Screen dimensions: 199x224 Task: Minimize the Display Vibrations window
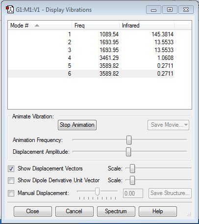(x=153, y=10)
